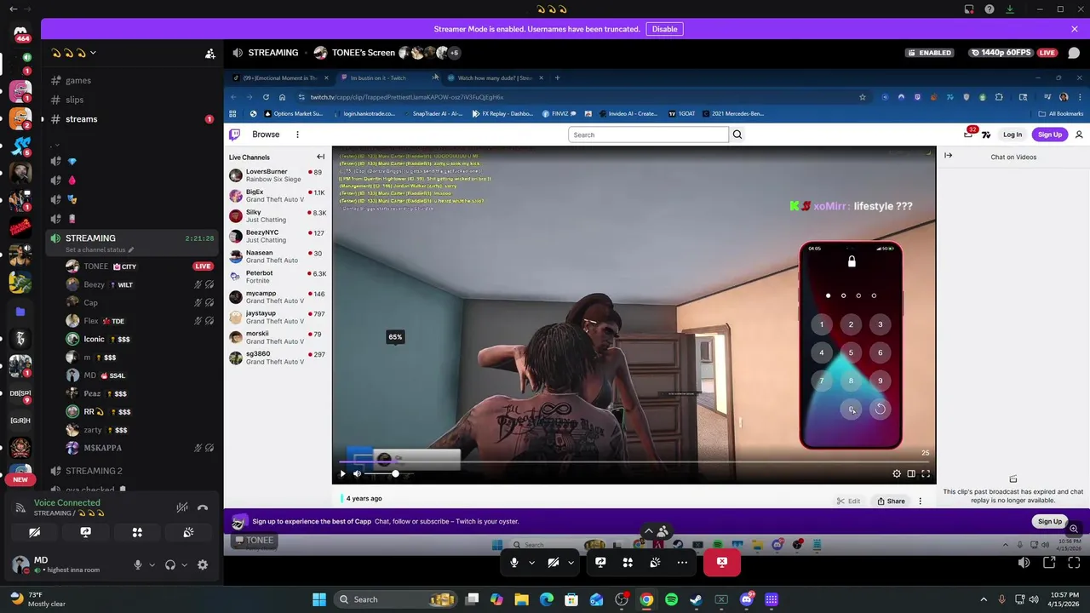Open Discord Direct Messages home icon

(x=20, y=33)
